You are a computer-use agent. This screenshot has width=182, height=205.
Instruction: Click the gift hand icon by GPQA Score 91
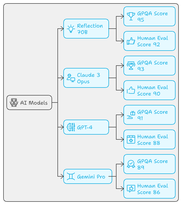(x=131, y=115)
